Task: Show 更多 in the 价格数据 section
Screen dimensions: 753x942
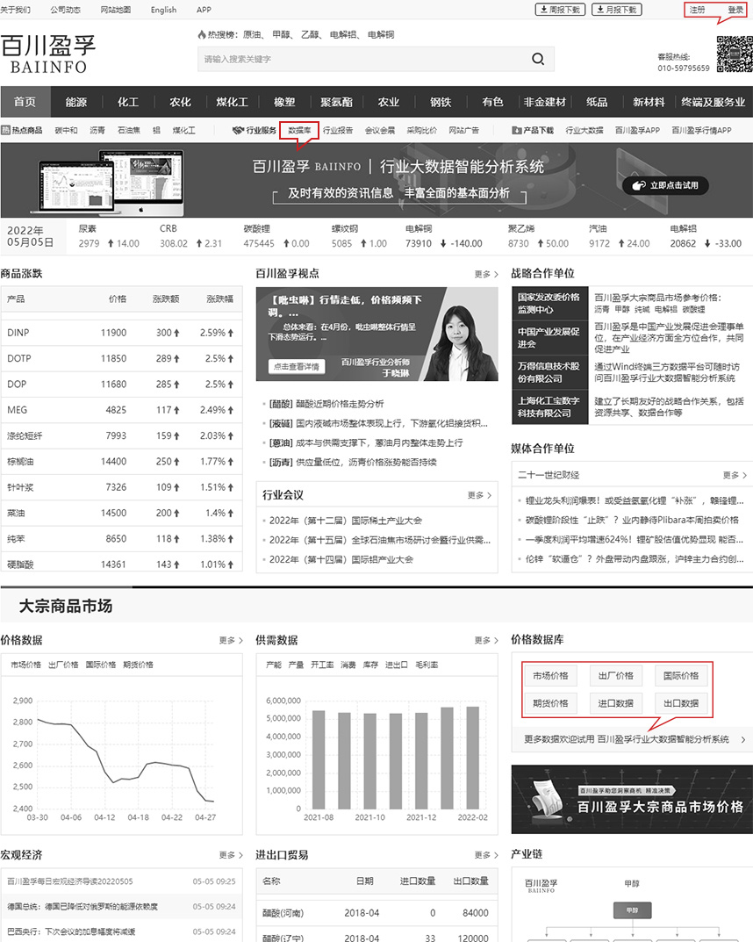Action: coord(232,640)
